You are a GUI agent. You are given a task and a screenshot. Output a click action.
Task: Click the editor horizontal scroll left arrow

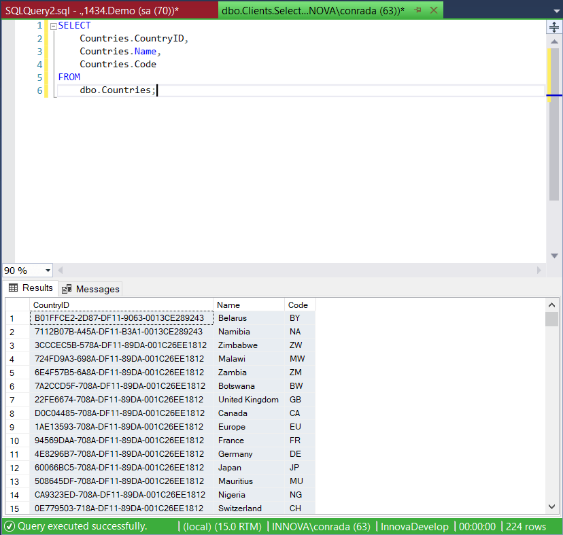coord(61,271)
